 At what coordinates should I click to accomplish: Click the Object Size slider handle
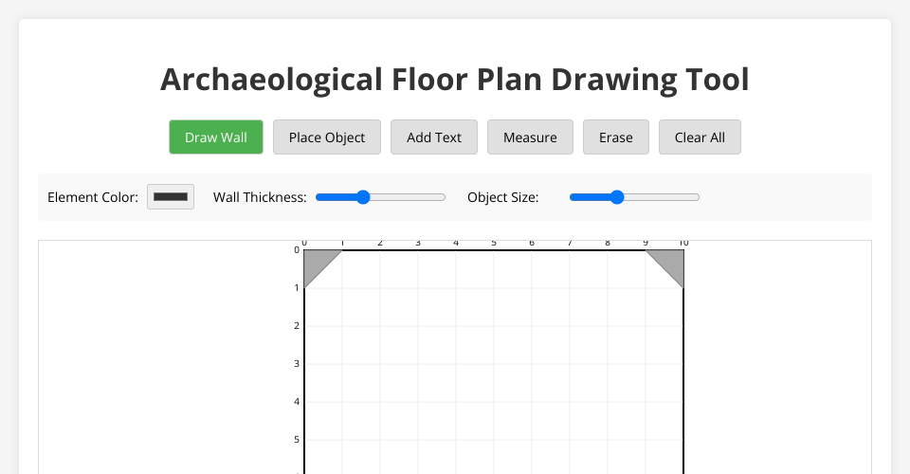click(617, 197)
